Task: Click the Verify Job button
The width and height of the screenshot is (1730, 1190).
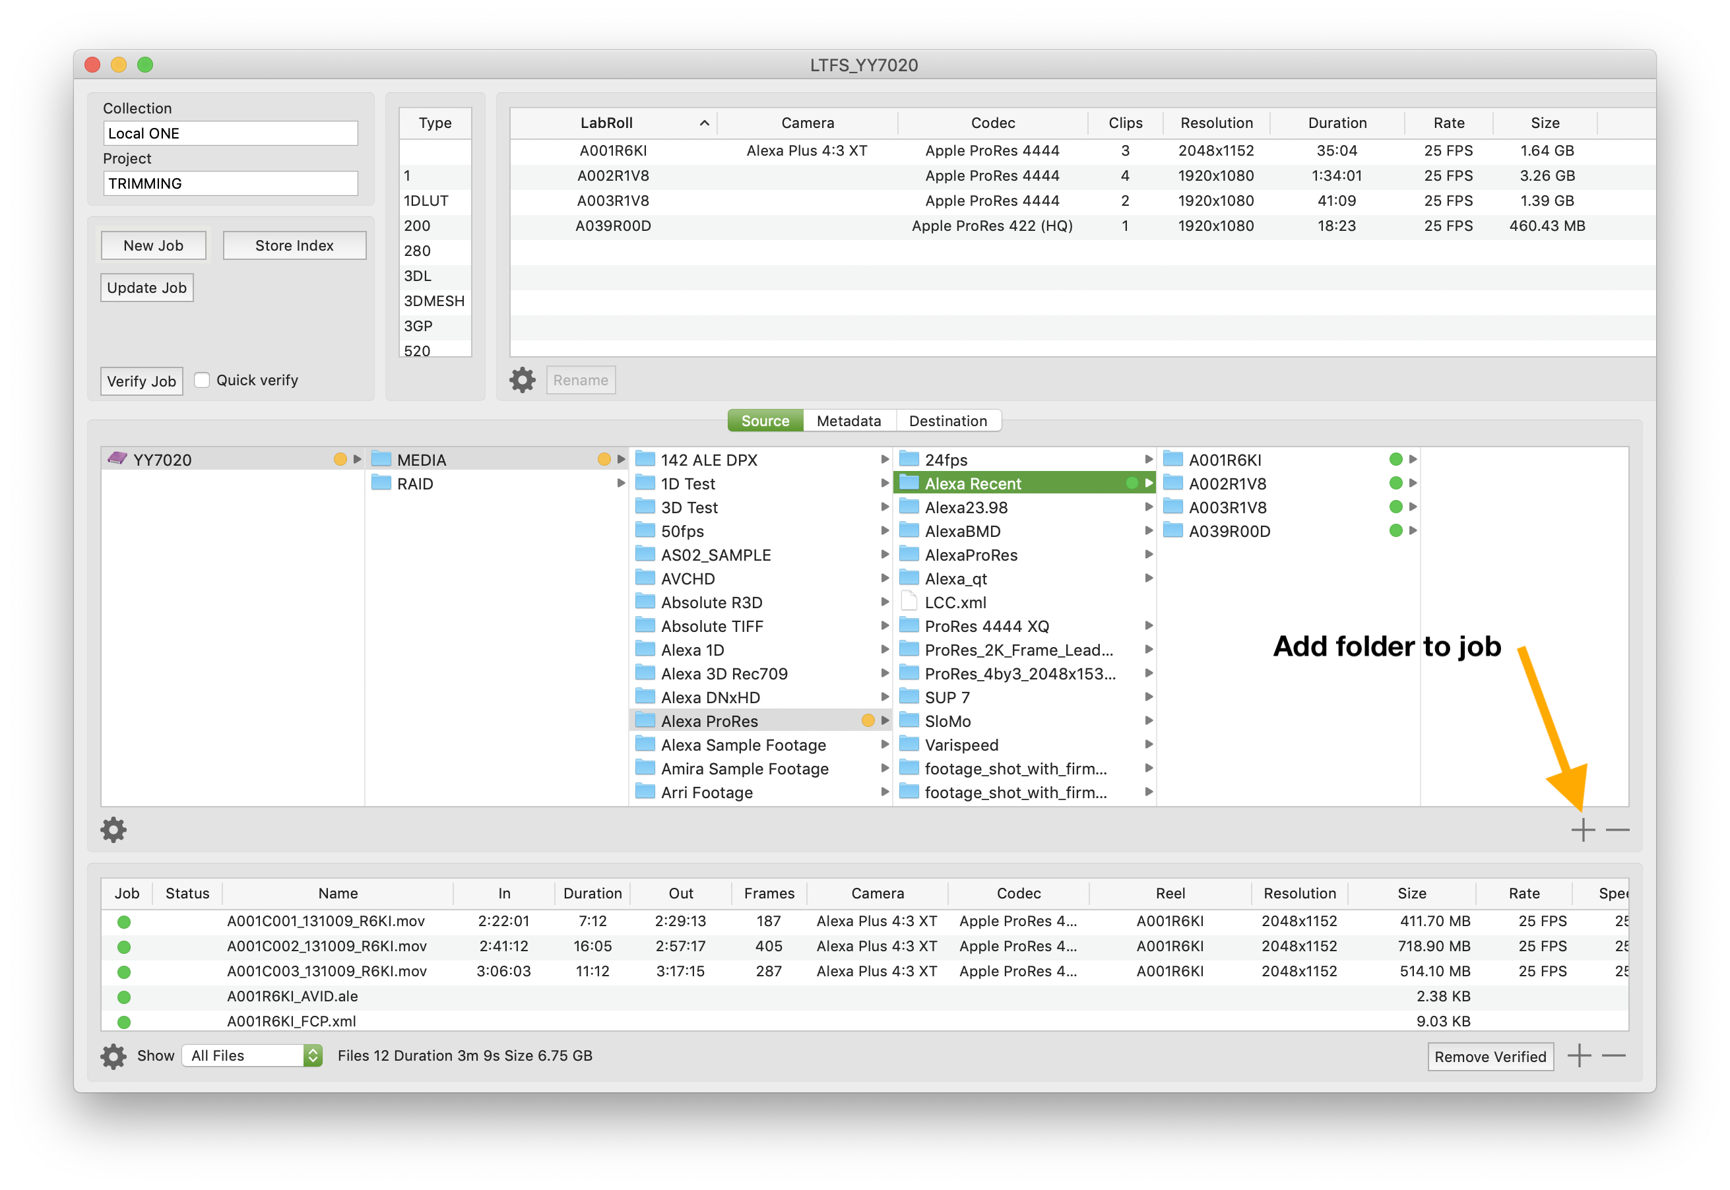Action: 142,381
